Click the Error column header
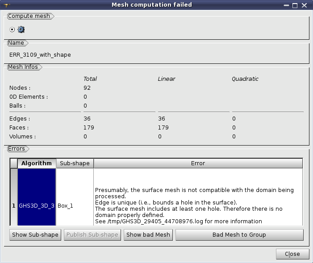Image resolution: width=313 pixels, height=263 pixels. (198, 163)
